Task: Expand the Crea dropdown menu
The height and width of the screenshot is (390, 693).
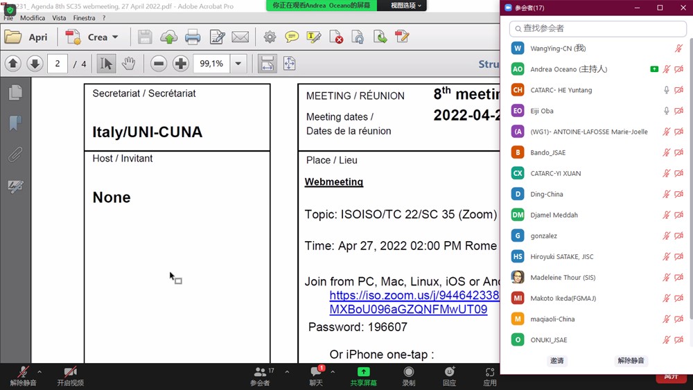Action: click(x=115, y=37)
